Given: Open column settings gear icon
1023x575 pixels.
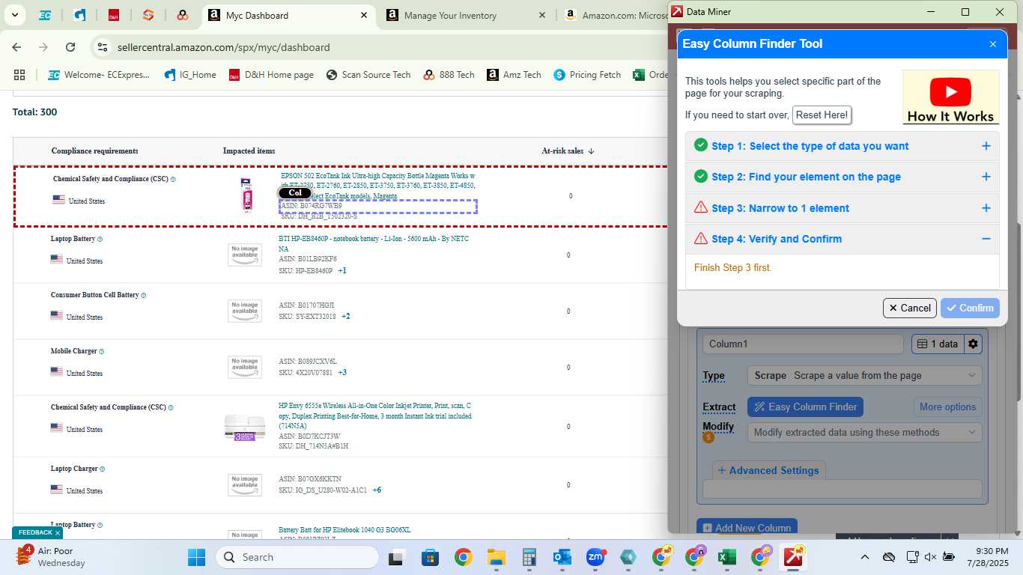Looking at the screenshot, I should coord(973,344).
